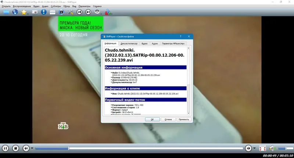Image resolution: width=294 pixels, height=158 pixels.
Task: Click the Применить button
Action: pyautogui.click(x=184, y=119)
